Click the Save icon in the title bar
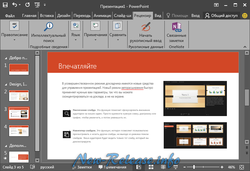250x171 pixels. pyautogui.click(x=6, y=5)
